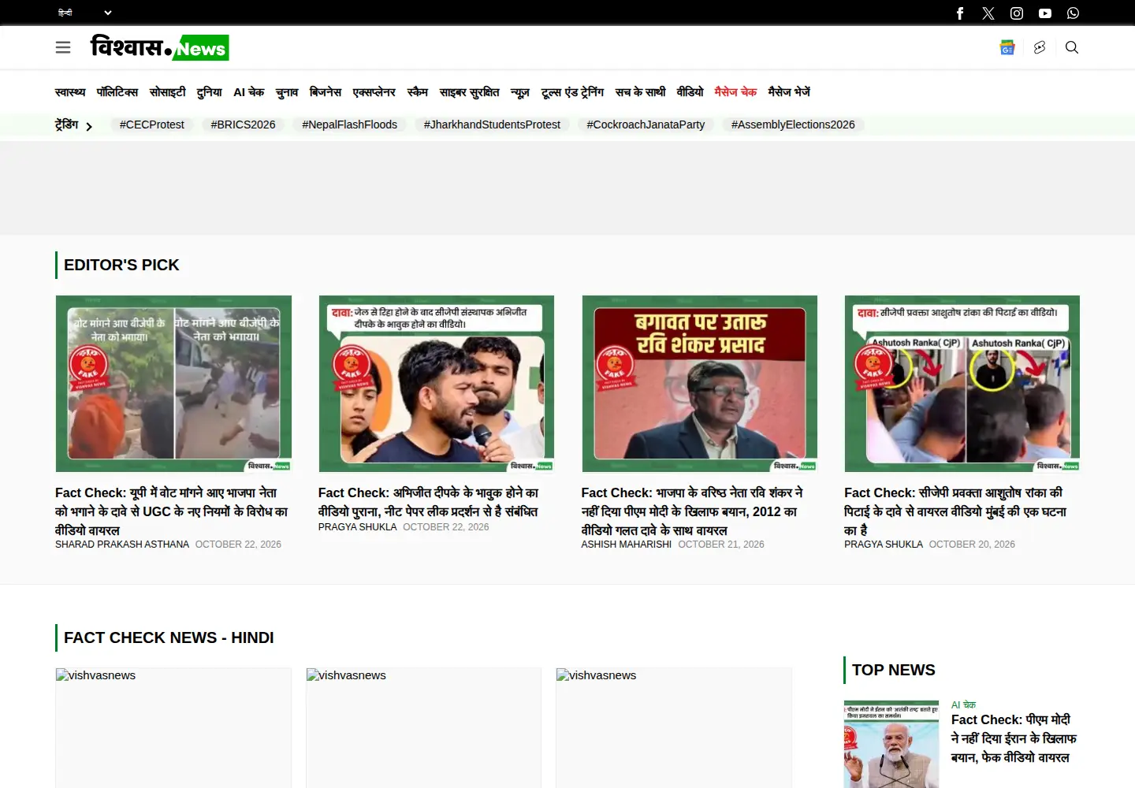
Task: Open the #CockroachJanataParty trending tag
Action: pyautogui.click(x=646, y=125)
